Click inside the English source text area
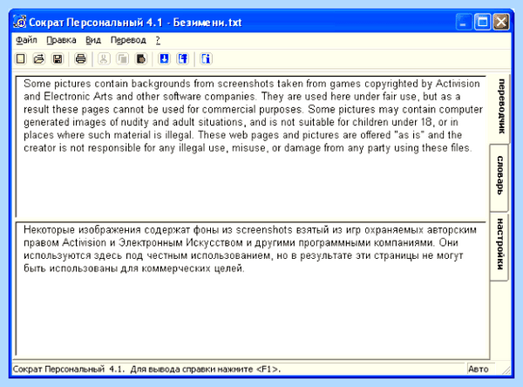 251,146
